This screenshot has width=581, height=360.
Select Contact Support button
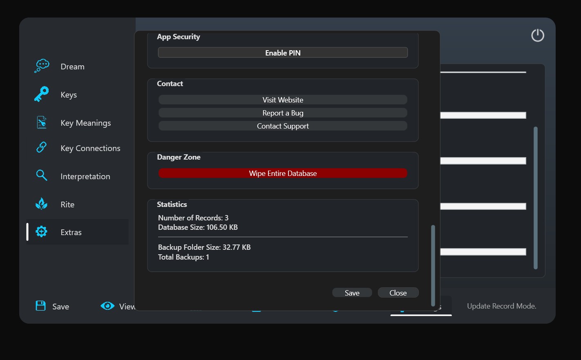tap(283, 126)
